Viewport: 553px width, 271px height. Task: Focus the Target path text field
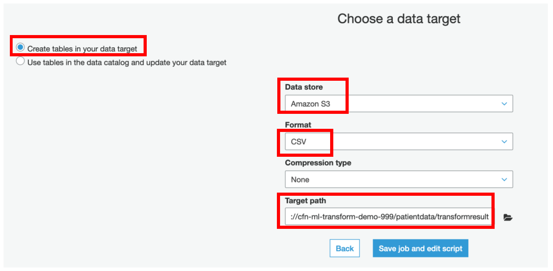tap(389, 217)
